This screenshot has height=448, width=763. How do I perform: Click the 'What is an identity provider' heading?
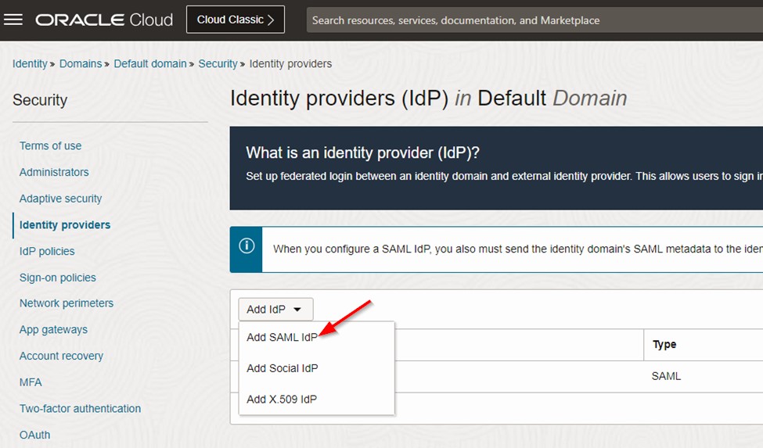pos(362,153)
